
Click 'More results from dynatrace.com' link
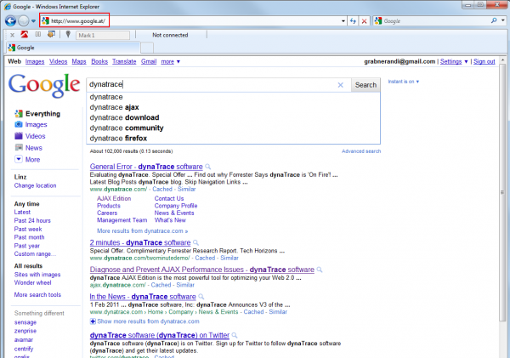click(x=143, y=231)
